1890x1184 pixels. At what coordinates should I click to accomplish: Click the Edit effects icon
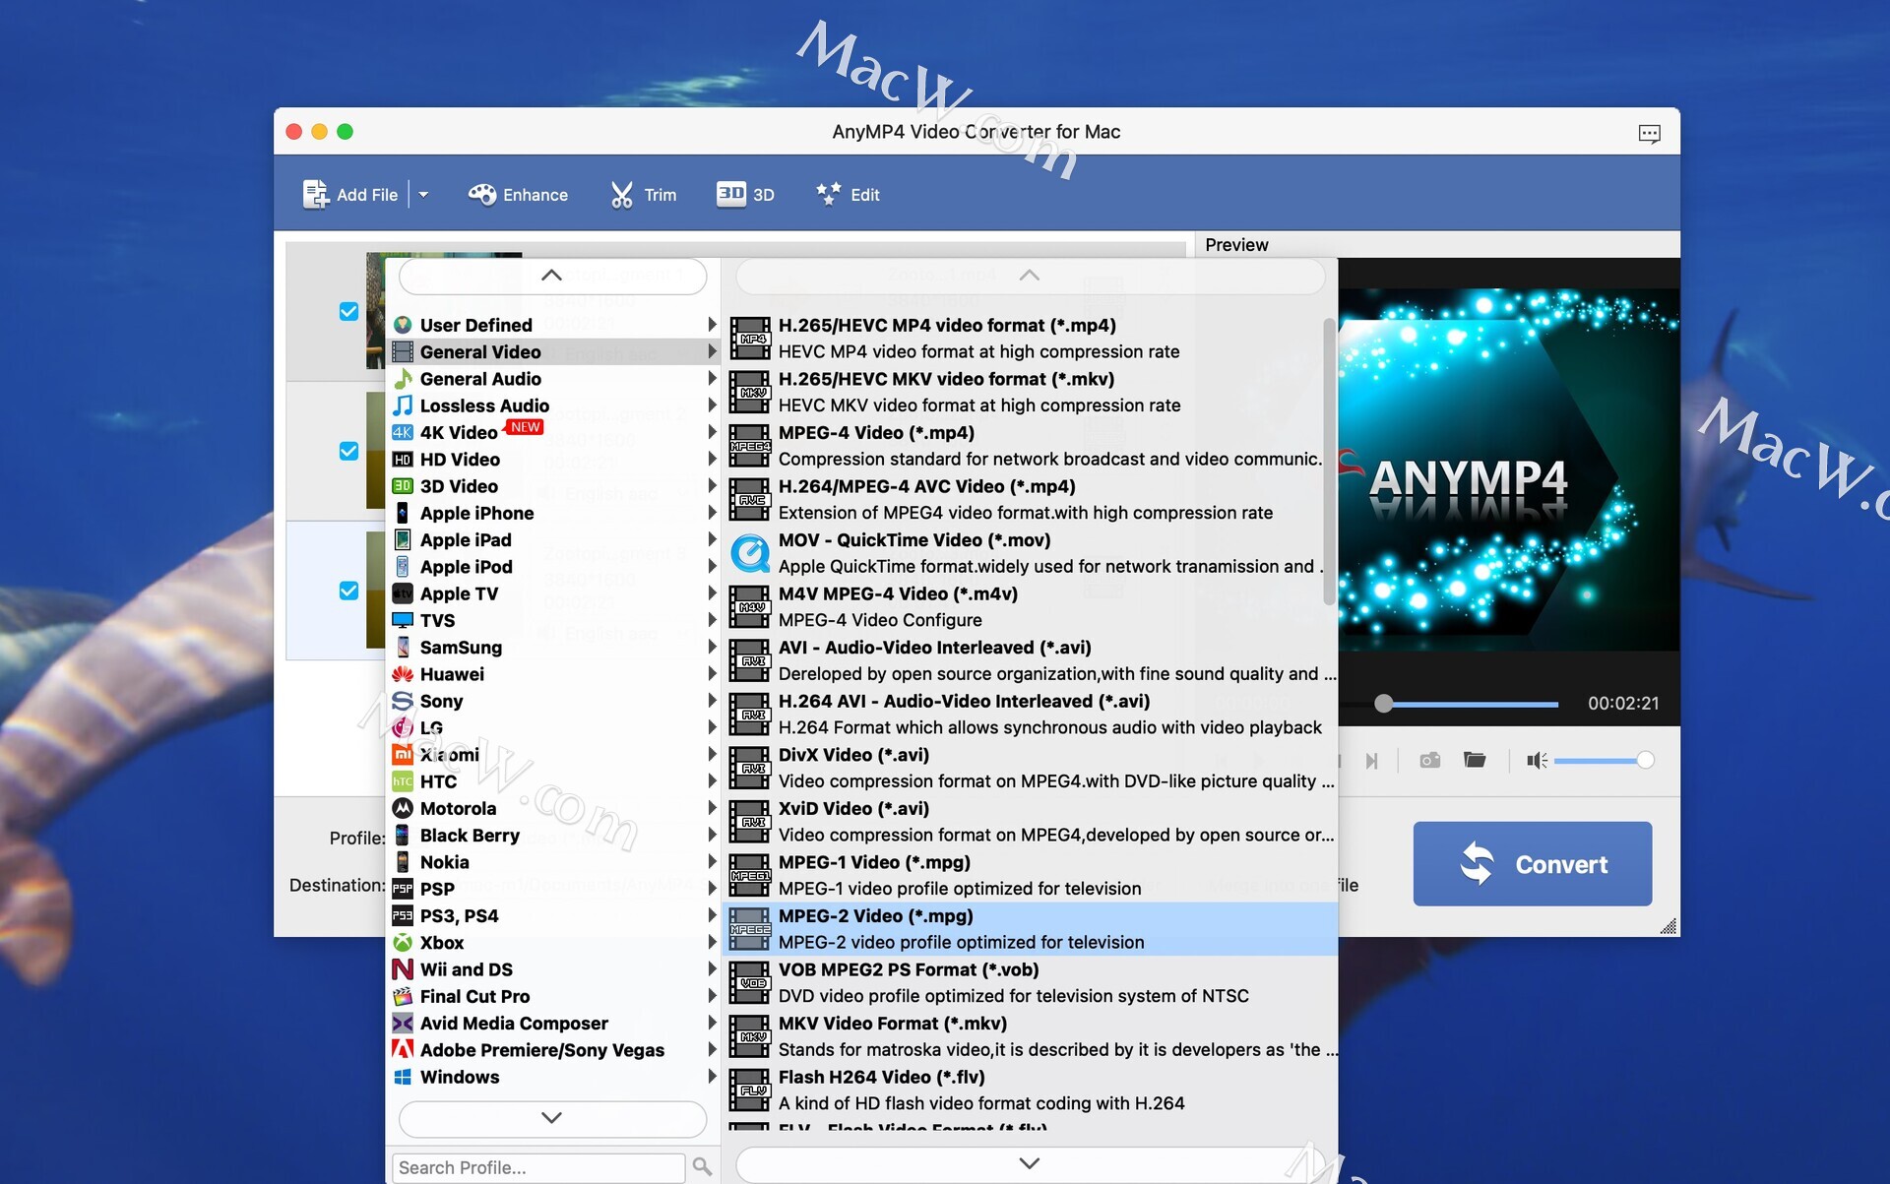click(x=828, y=194)
